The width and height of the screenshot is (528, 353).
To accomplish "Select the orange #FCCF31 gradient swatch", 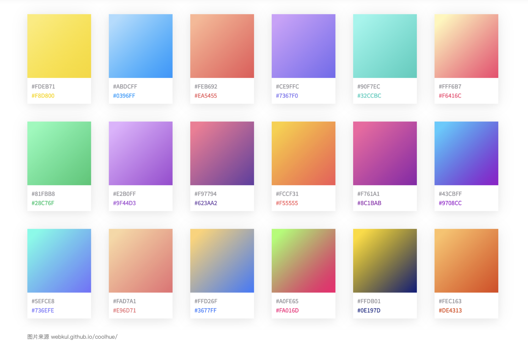I will click(303, 153).
